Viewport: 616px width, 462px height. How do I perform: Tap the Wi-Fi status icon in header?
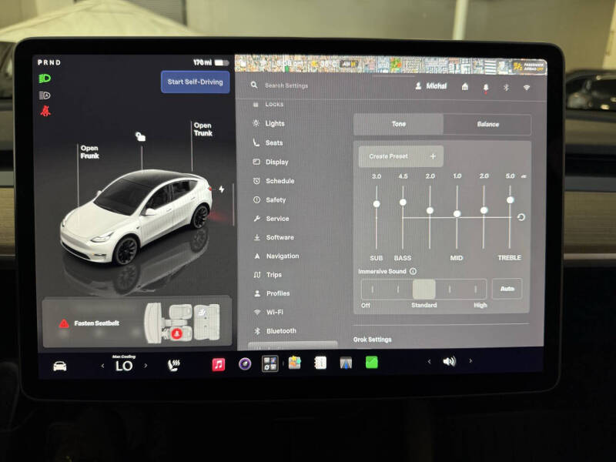[x=527, y=87]
